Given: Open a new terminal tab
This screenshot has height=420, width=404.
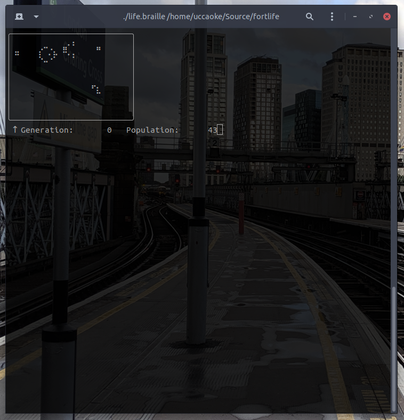Looking at the screenshot, I should pos(19,17).
